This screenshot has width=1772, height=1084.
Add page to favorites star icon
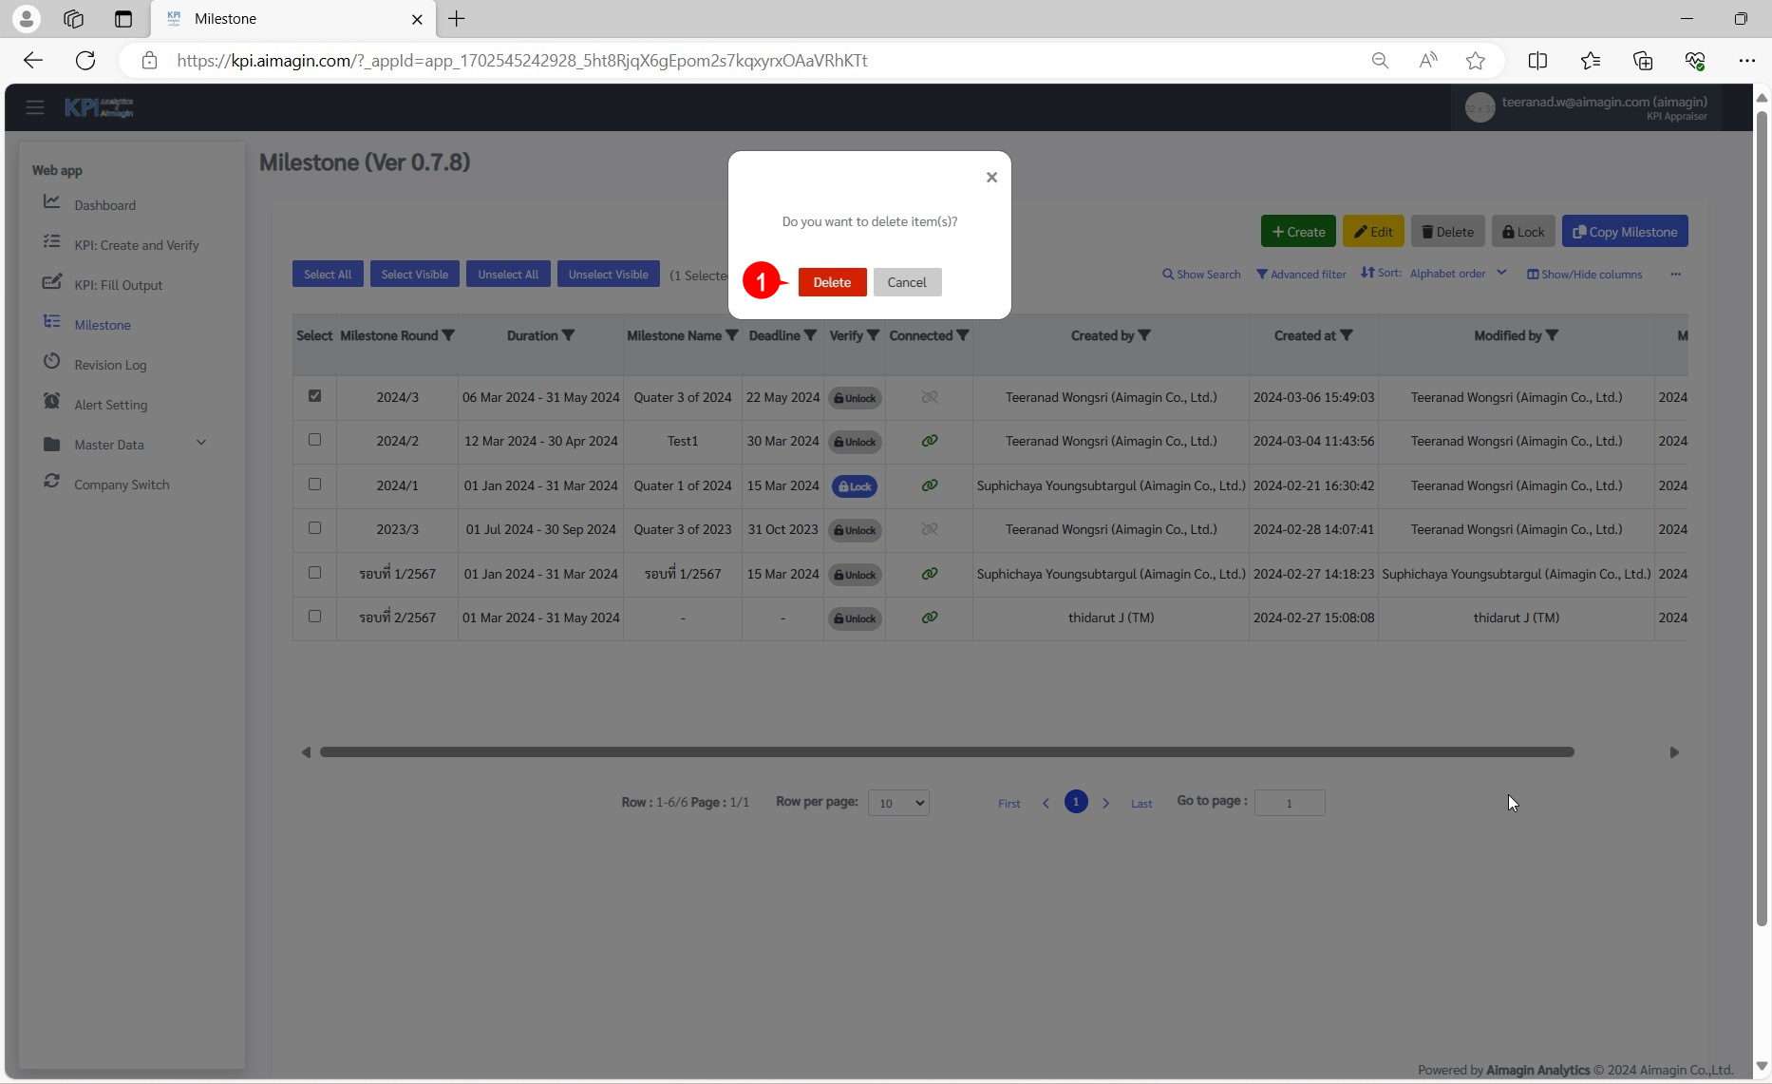1475,61
